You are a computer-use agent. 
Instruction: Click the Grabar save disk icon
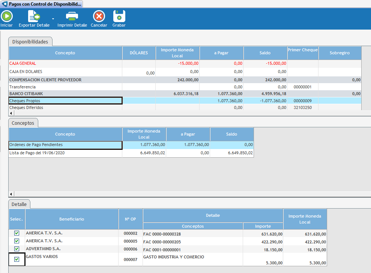coord(119,16)
